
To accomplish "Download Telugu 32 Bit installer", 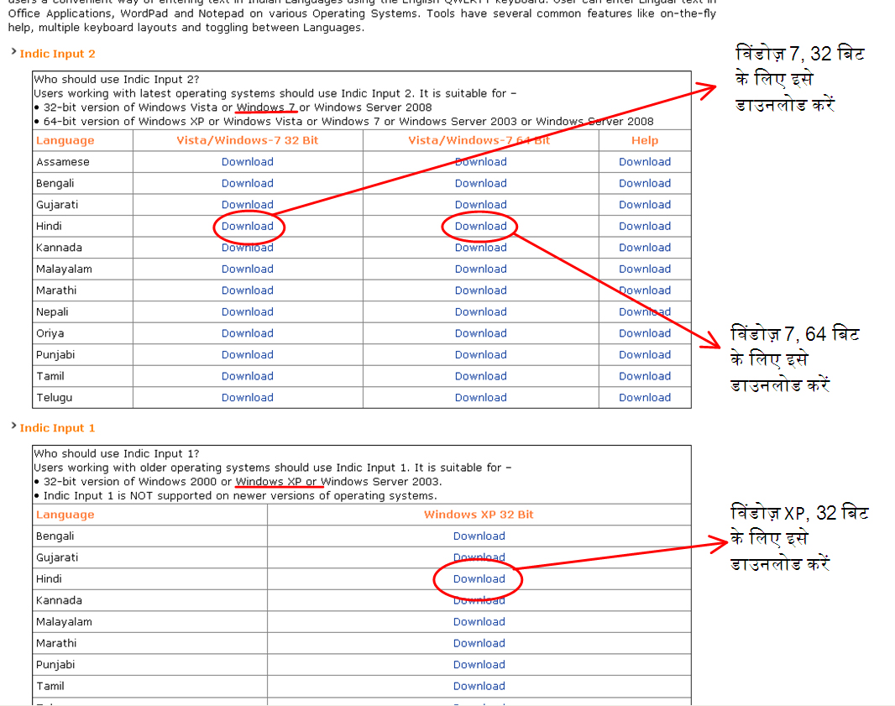I will click(x=247, y=397).
